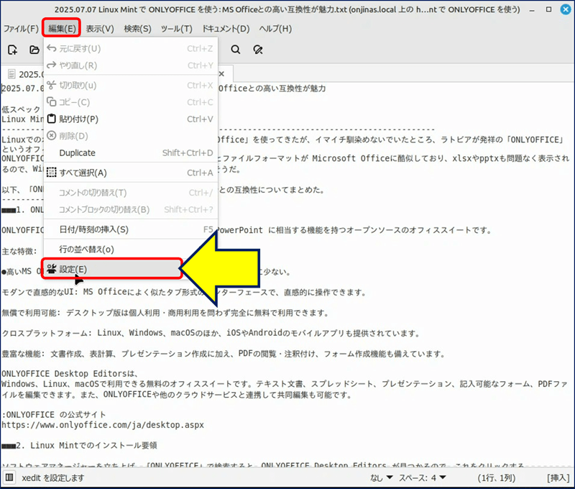
Task: Choose 貼り付け(P) paste from the menu
Action: click(x=131, y=119)
